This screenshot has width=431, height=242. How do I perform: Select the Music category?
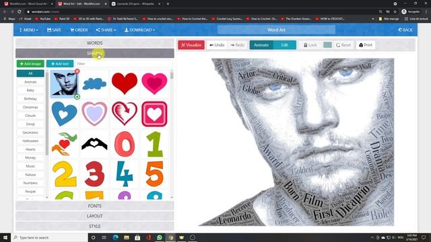pos(30,166)
